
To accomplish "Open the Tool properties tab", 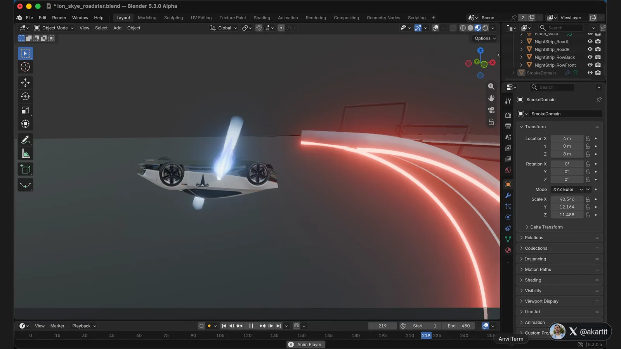I will click(x=508, y=101).
